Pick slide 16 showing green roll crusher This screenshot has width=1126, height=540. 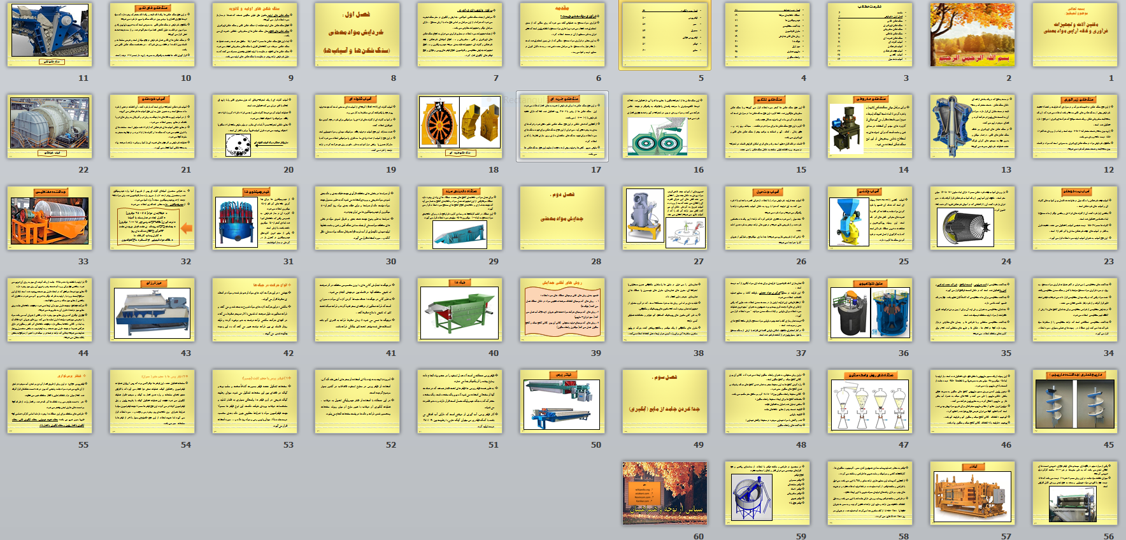664,127
